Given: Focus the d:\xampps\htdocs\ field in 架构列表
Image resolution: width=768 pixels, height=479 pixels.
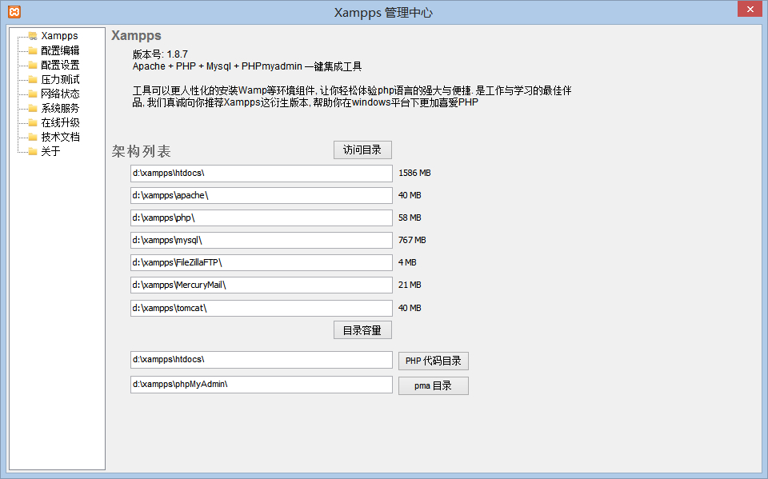Looking at the screenshot, I should [262, 174].
